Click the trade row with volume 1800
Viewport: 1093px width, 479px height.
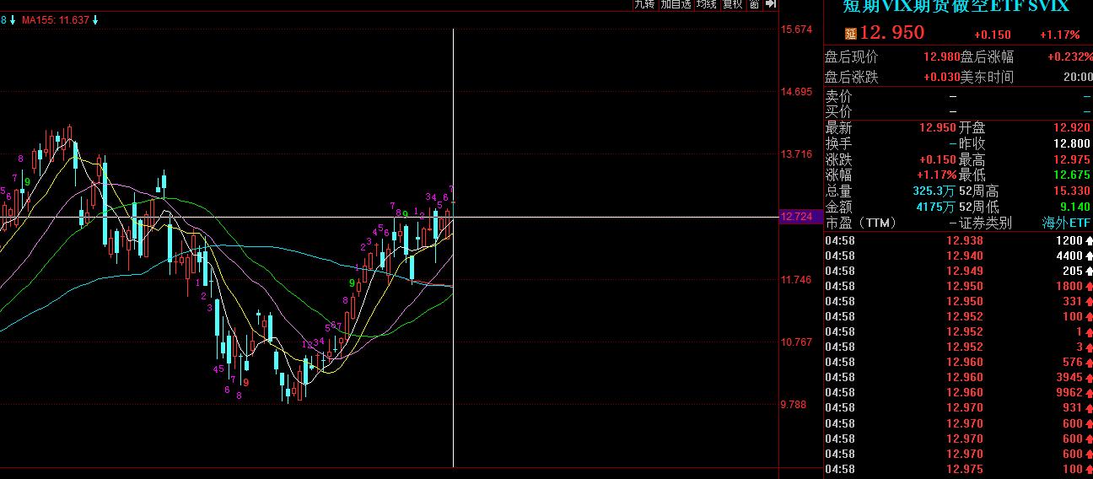pos(958,286)
